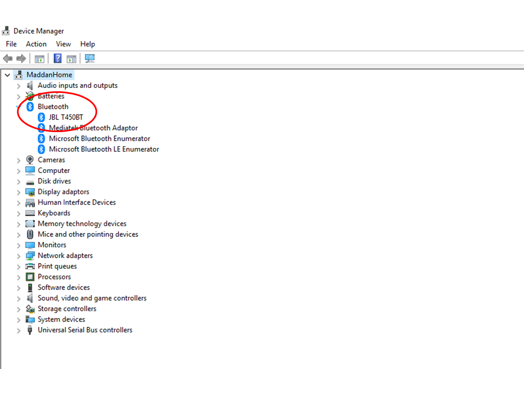Click the Microsoft Bluetooth LE Enumerator icon

coord(41,150)
